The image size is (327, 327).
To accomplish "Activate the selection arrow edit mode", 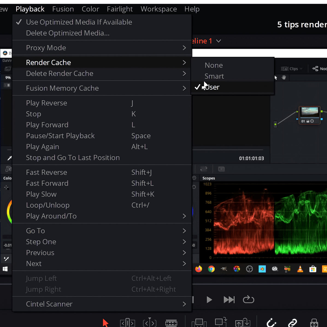I will (106, 323).
